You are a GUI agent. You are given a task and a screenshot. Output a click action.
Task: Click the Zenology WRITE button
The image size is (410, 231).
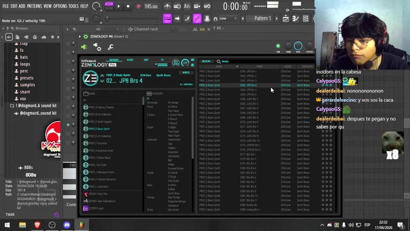186,73
